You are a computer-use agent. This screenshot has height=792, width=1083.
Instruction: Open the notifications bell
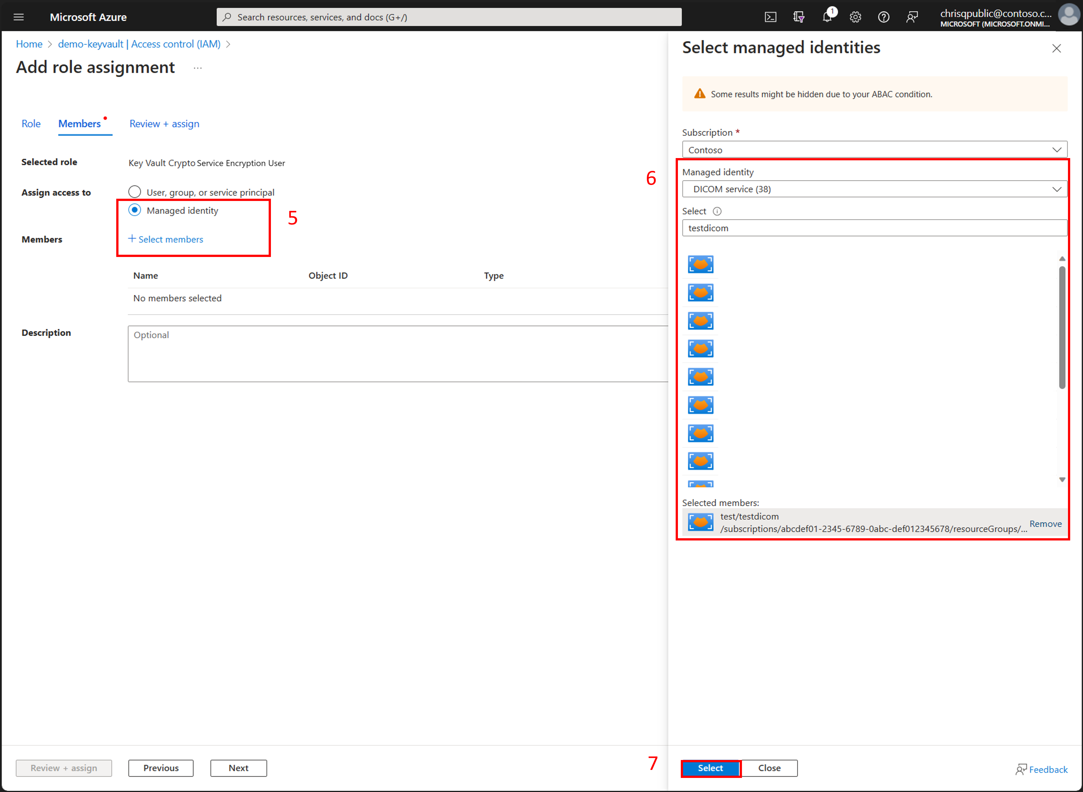coord(827,17)
